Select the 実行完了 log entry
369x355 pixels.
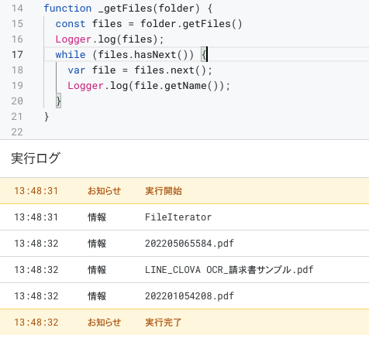coord(184,323)
